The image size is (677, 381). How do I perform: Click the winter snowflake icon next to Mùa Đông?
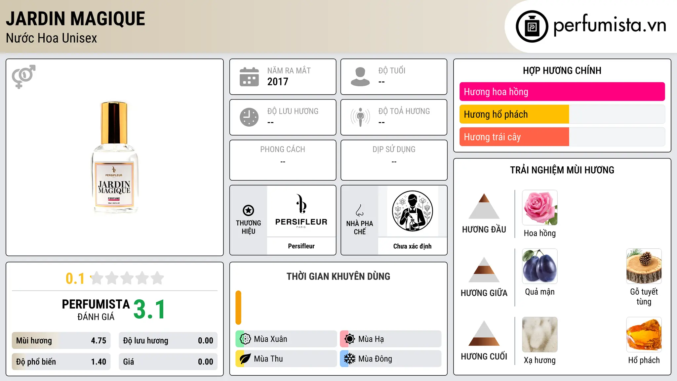tap(350, 359)
